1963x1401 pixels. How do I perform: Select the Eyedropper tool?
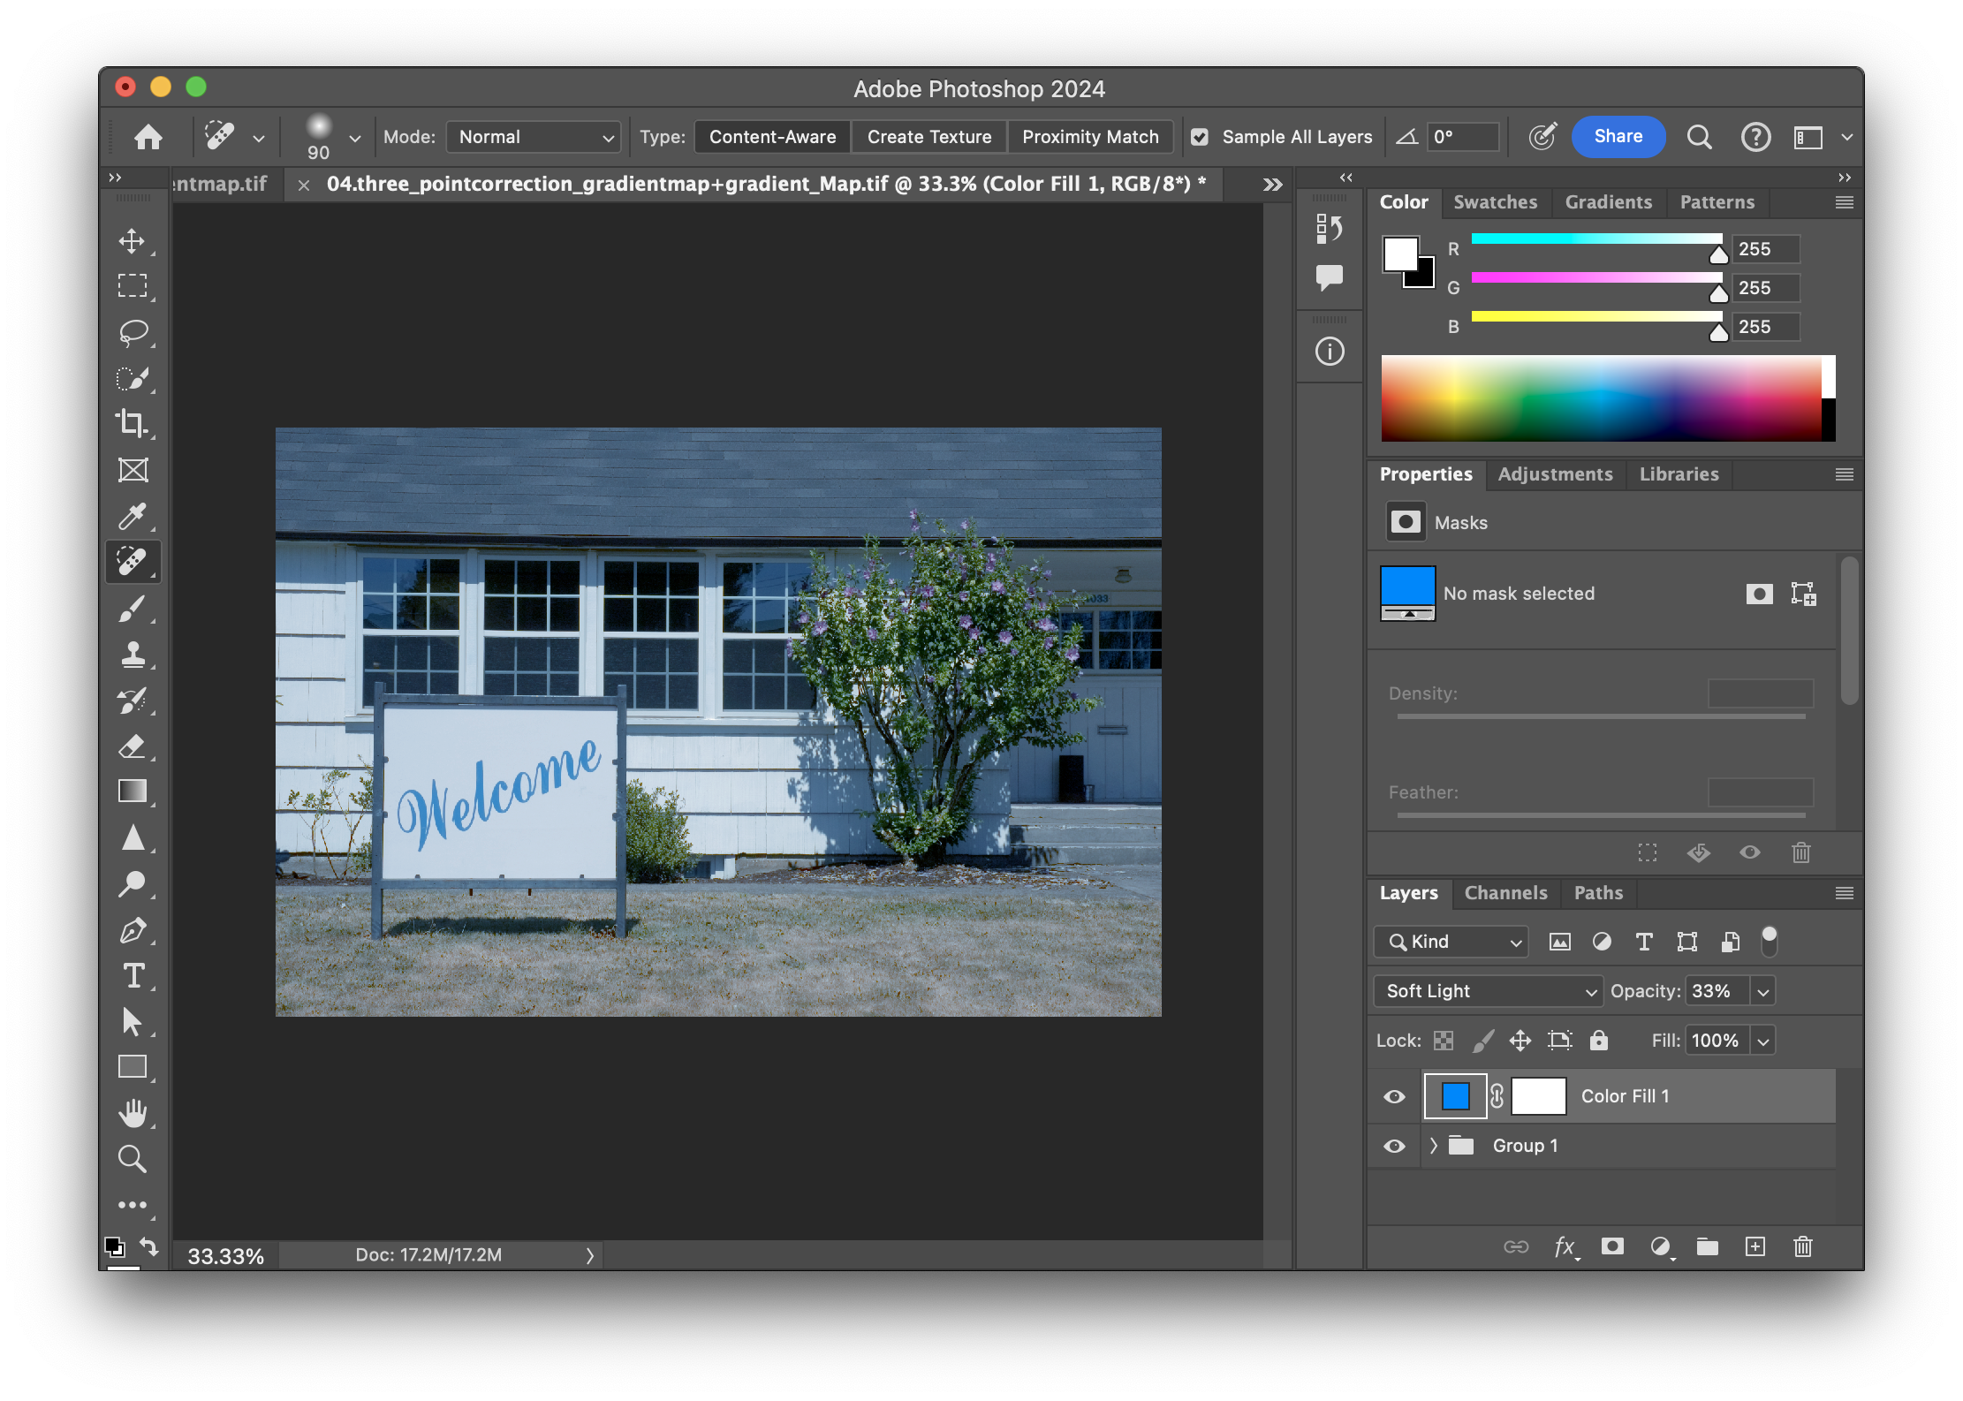tap(133, 516)
